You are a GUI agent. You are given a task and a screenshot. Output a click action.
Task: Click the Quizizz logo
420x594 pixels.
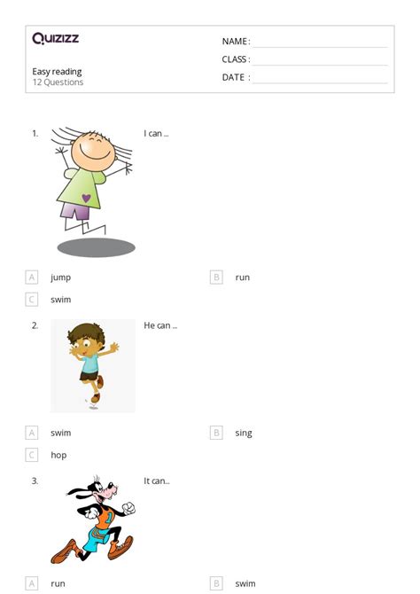55,38
